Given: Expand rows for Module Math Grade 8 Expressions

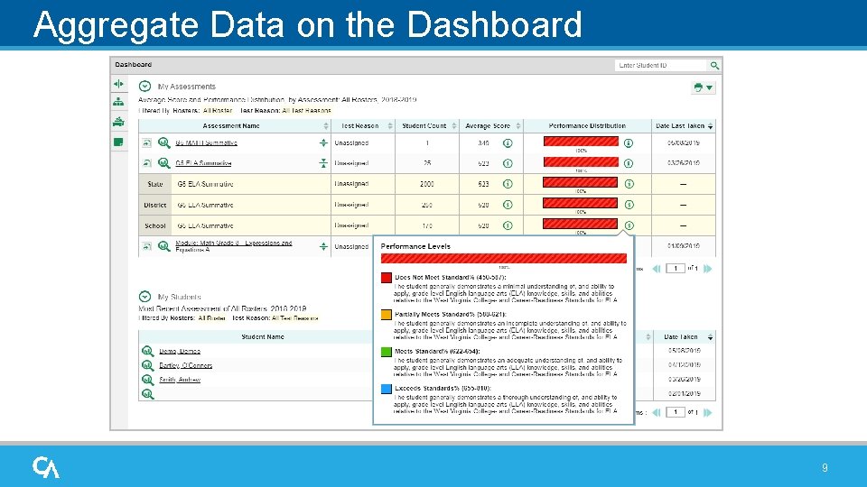Looking at the screenshot, I should point(323,246).
